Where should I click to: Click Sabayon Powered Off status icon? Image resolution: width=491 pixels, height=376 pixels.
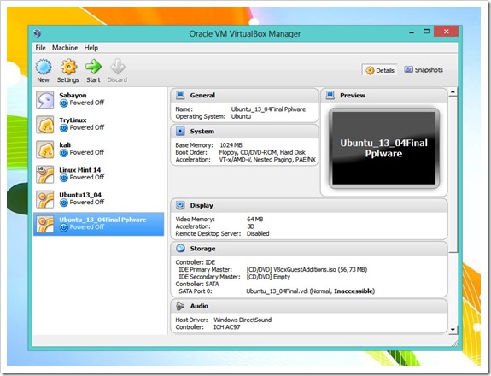(x=64, y=103)
